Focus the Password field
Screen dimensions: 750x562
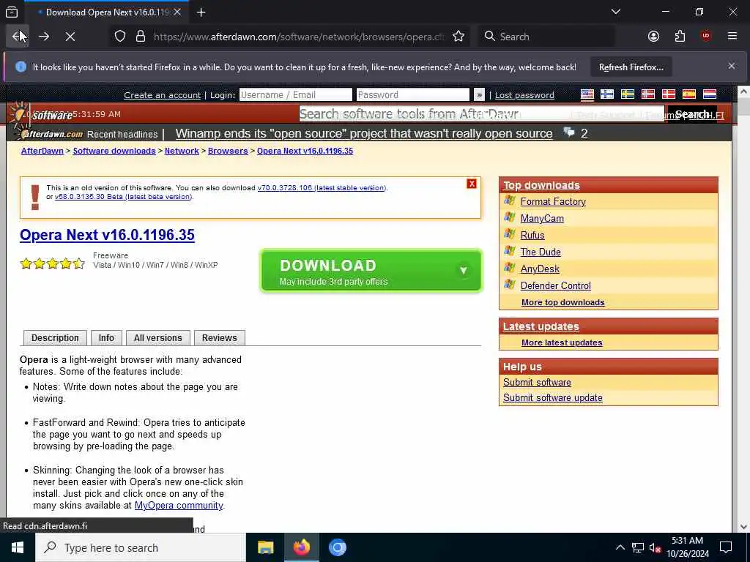click(413, 94)
